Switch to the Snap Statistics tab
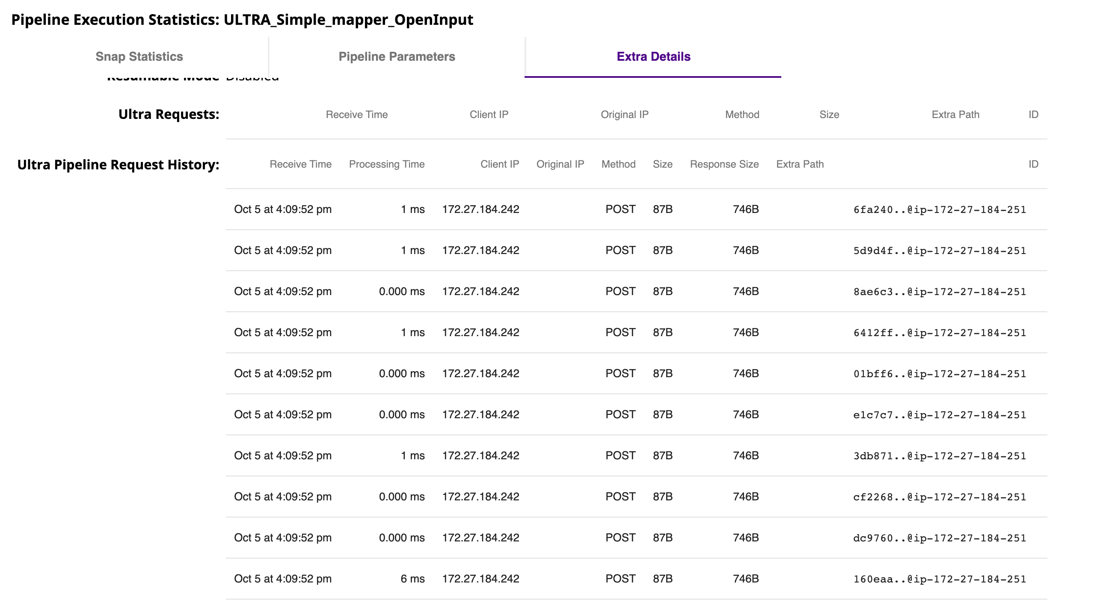 coord(139,56)
